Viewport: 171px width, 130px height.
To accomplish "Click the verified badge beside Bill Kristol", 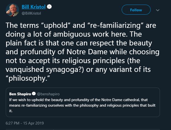I will pos(50,7).
